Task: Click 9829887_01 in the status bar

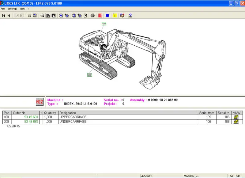Action: tap(191, 176)
